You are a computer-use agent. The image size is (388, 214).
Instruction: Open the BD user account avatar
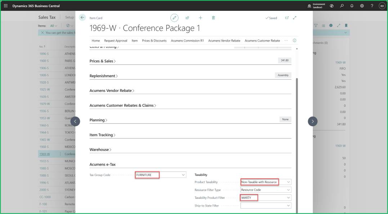point(382,6)
